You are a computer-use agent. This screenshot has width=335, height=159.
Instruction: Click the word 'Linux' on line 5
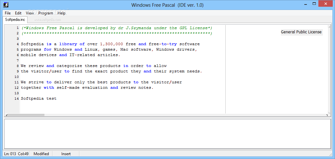click(x=91, y=49)
